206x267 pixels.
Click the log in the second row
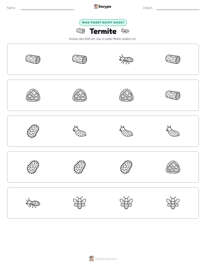click(x=173, y=95)
